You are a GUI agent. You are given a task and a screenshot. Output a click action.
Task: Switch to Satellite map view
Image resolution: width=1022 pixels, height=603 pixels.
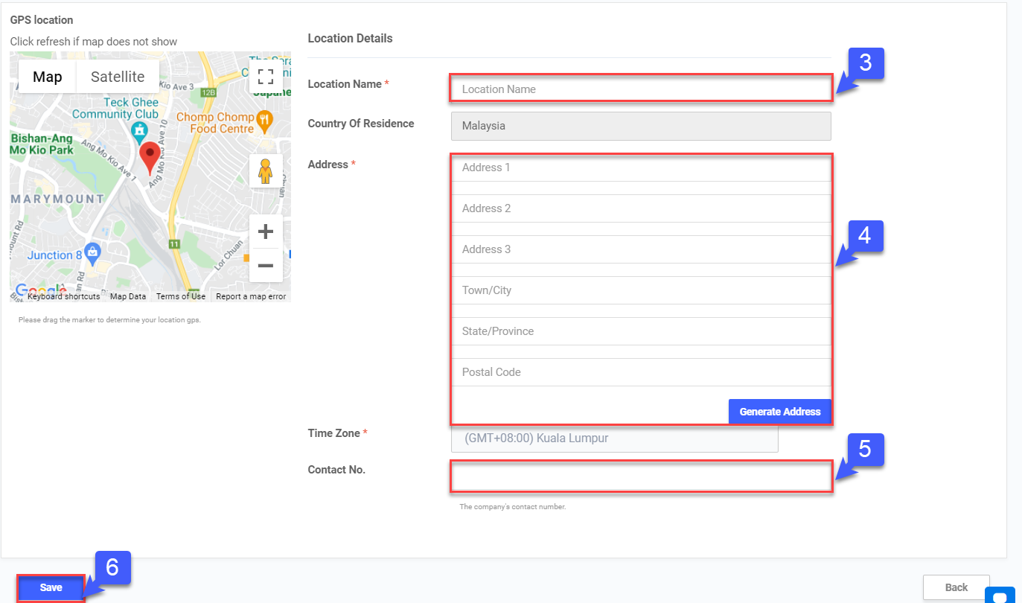[x=118, y=77]
